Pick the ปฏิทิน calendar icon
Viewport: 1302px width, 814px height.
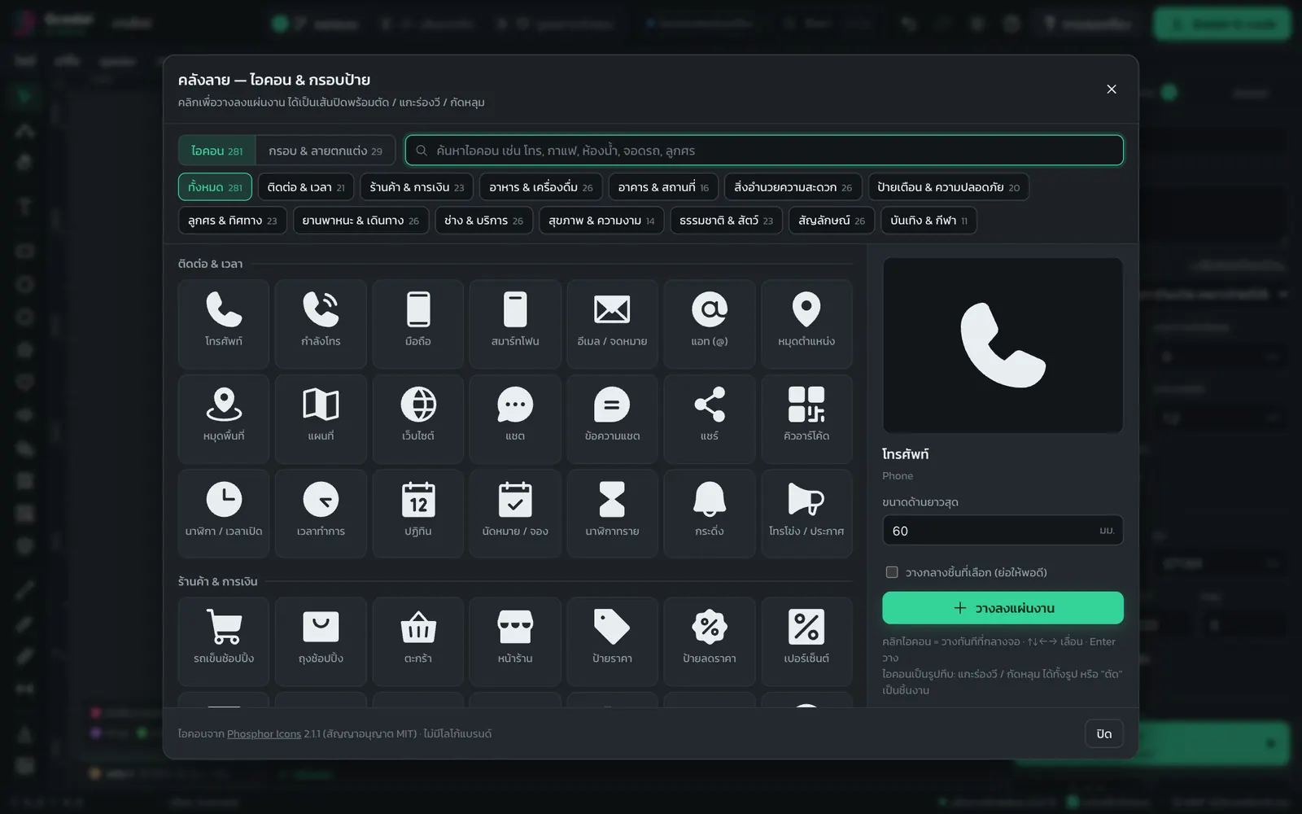[418, 514]
